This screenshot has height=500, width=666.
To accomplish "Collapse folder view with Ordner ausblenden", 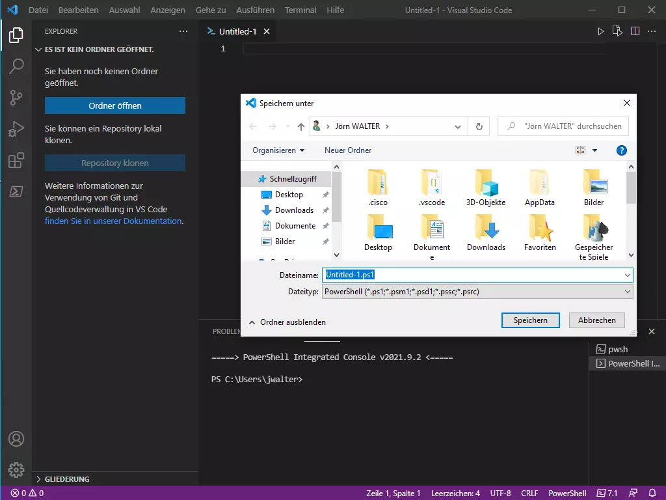I will click(x=287, y=322).
